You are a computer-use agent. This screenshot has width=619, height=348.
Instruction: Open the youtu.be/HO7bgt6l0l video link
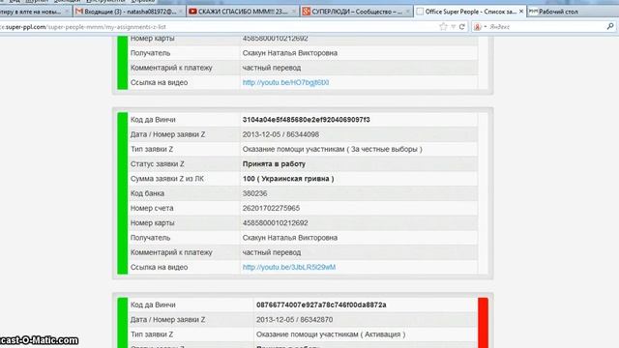coord(285,82)
